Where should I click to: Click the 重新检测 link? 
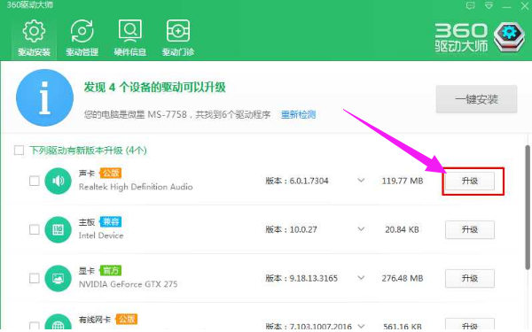(x=298, y=114)
